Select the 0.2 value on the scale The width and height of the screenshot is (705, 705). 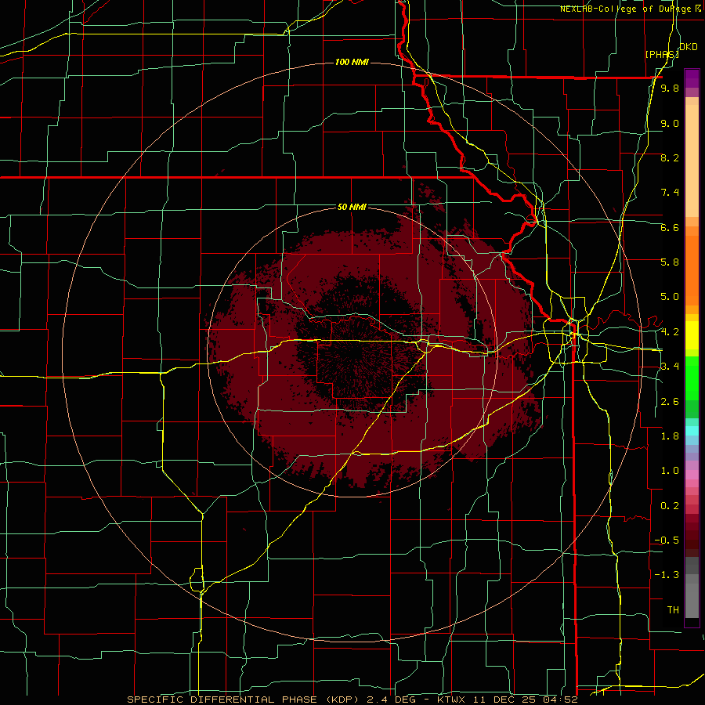[670, 506]
